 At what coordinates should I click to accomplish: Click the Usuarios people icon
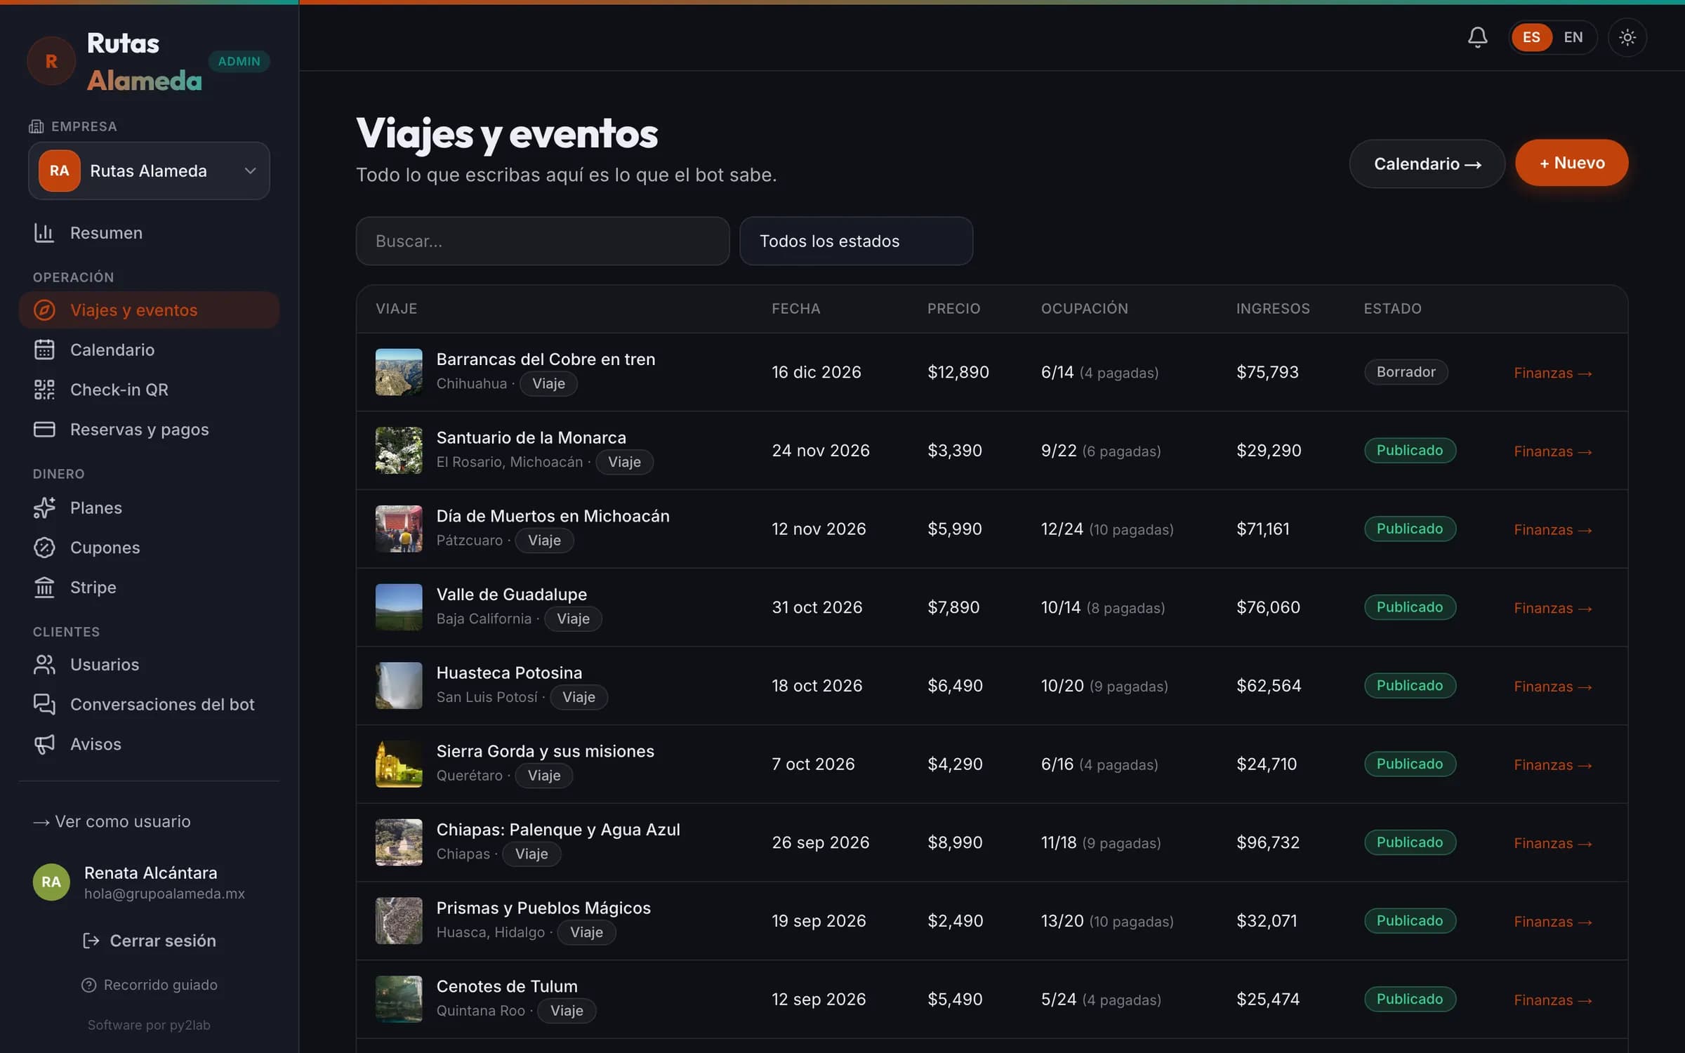click(44, 664)
